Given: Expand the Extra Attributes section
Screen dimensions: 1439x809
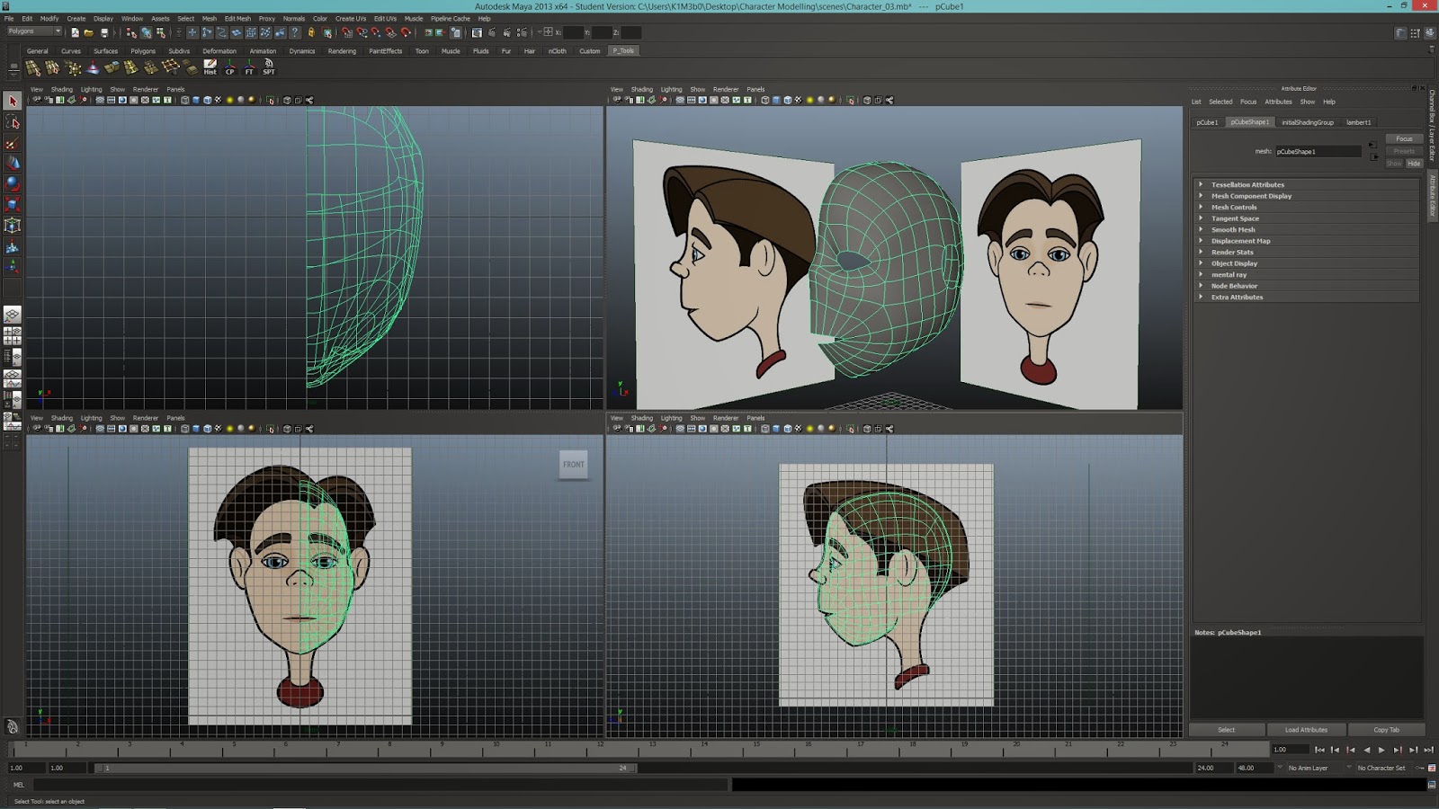Looking at the screenshot, I should point(1306,297).
